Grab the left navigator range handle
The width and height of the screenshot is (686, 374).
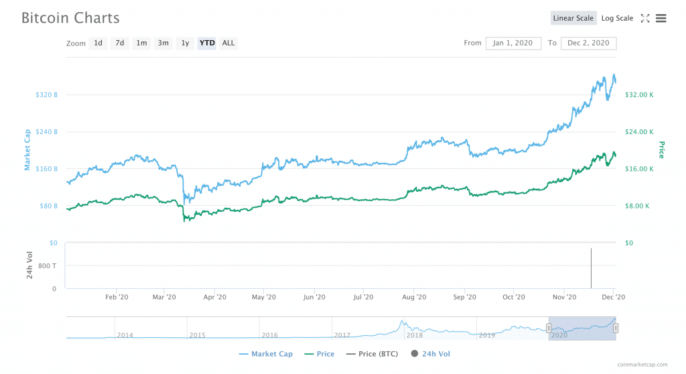tap(549, 328)
